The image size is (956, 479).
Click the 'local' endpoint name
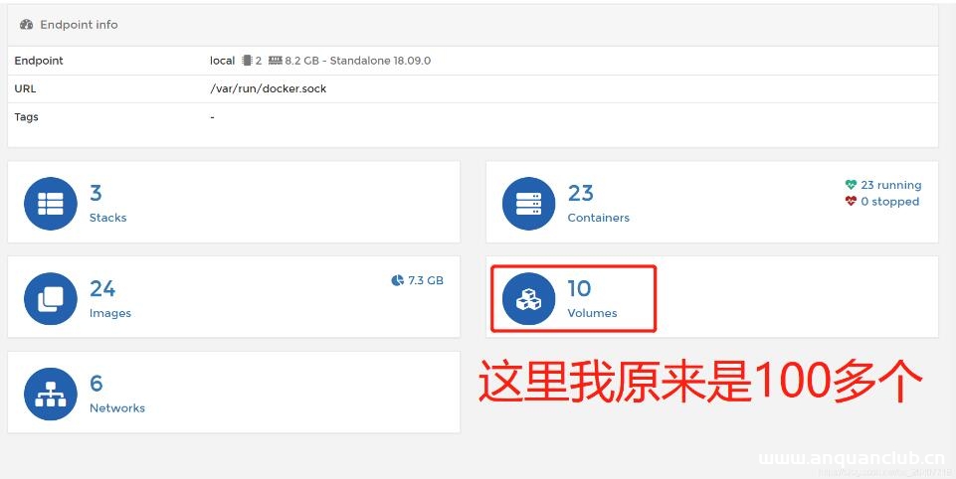coord(222,61)
